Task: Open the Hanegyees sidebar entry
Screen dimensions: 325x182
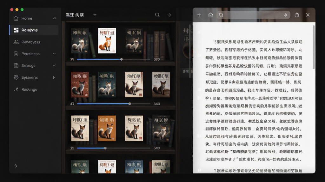Action: coord(34,42)
